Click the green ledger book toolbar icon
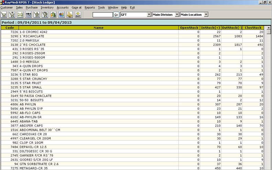The height and width of the screenshot is (170, 272). pyautogui.click(x=53, y=14)
